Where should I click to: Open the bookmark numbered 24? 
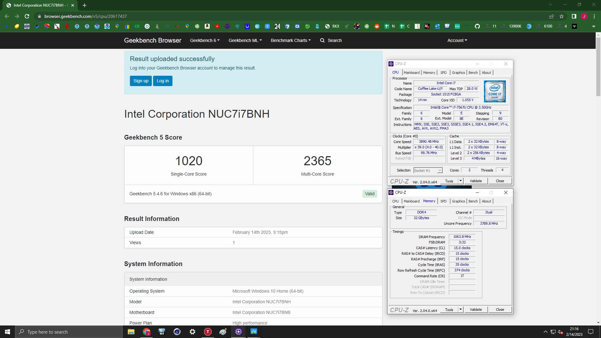(x=277, y=26)
